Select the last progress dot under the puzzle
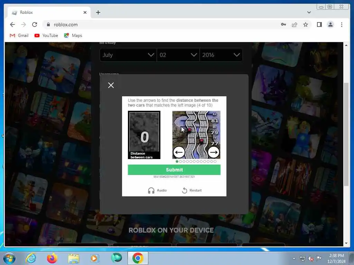The width and height of the screenshot is (354, 265). [x=215, y=161]
